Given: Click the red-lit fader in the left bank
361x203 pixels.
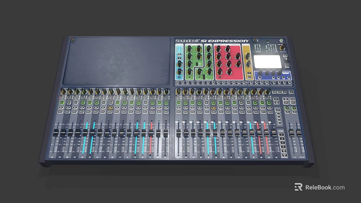Looking at the screenshot, I should pyautogui.click(x=151, y=133).
